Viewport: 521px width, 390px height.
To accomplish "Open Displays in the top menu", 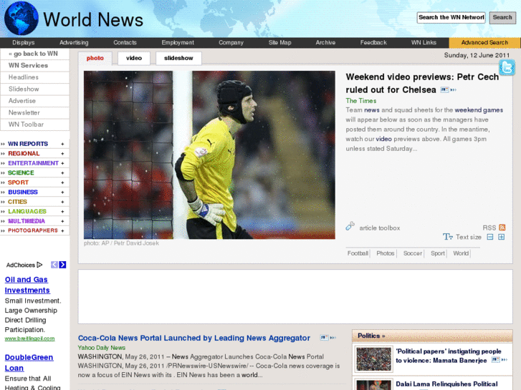I will [23, 42].
